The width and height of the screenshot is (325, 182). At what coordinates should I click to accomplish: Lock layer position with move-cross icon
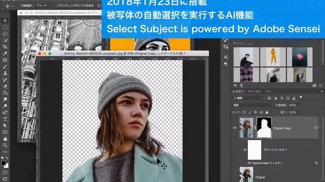point(255,112)
